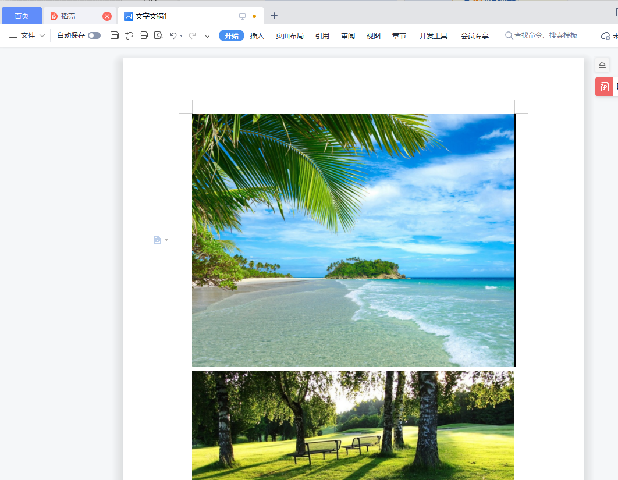Click the cloud sync icon
This screenshot has width=618, height=480.
click(605, 36)
